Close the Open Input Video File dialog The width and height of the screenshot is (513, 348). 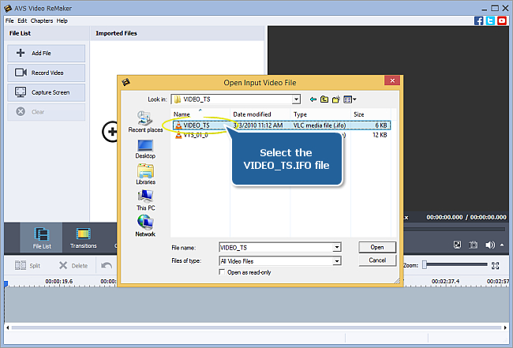(x=392, y=80)
